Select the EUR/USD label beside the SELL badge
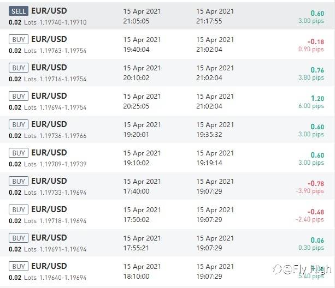335x288 pixels. [x=49, y=11]
